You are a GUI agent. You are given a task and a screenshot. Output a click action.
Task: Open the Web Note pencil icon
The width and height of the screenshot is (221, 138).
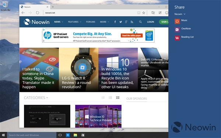click(x=160, y=13)
